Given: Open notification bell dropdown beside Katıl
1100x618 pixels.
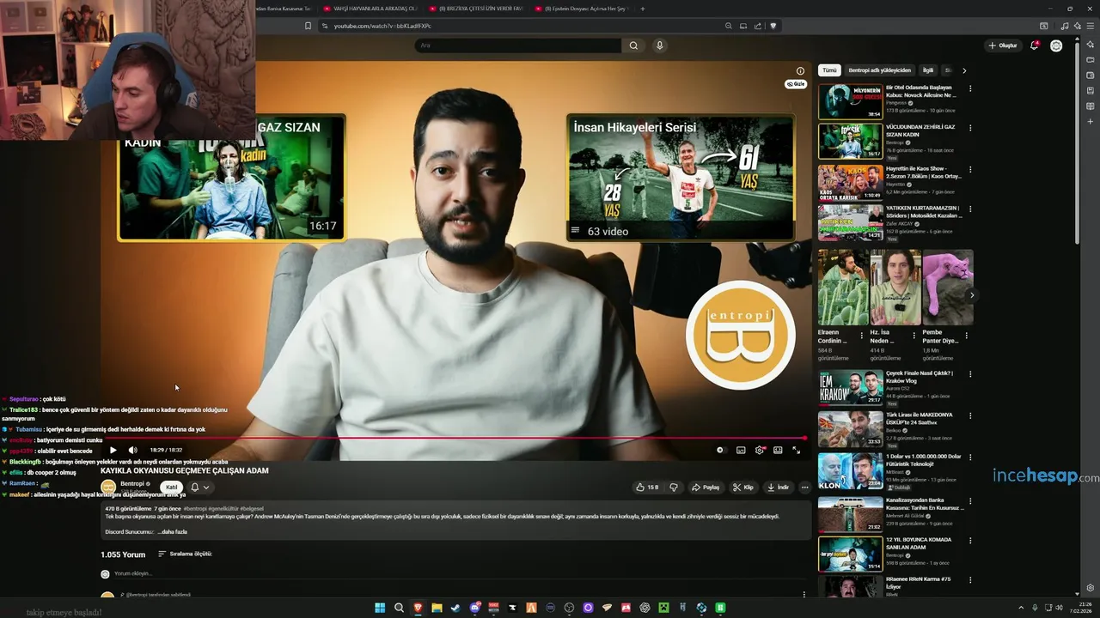Looking at the screenshot, I should [199, 487].
